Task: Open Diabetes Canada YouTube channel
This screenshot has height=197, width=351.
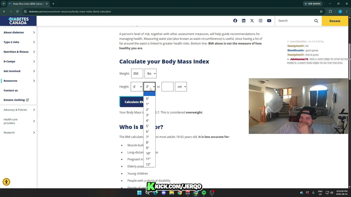Action: 269,21
